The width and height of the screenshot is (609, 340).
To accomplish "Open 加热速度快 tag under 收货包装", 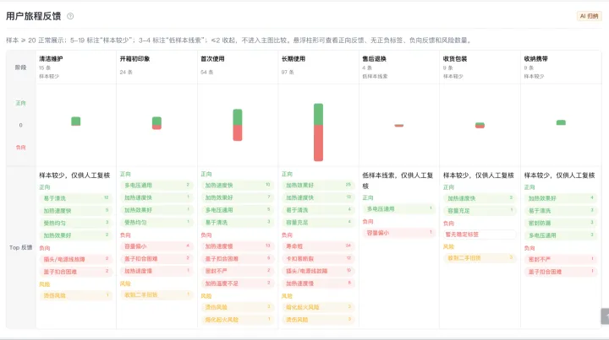I will click(x=480, y=198).
